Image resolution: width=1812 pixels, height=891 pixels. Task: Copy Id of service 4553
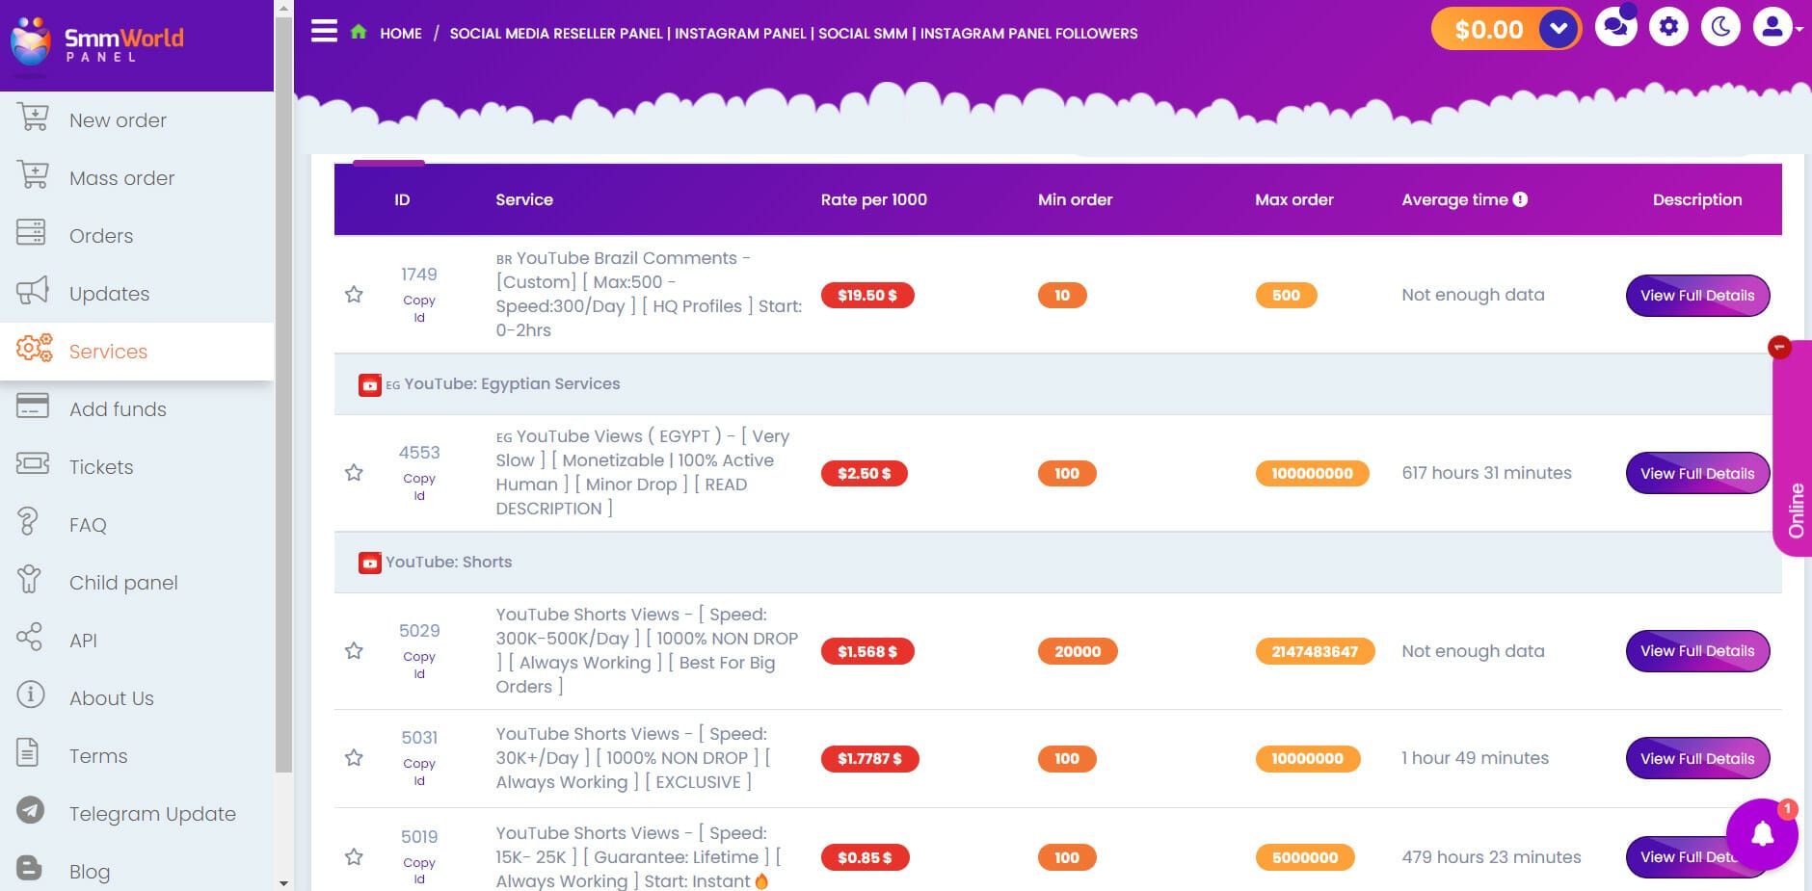419,486
